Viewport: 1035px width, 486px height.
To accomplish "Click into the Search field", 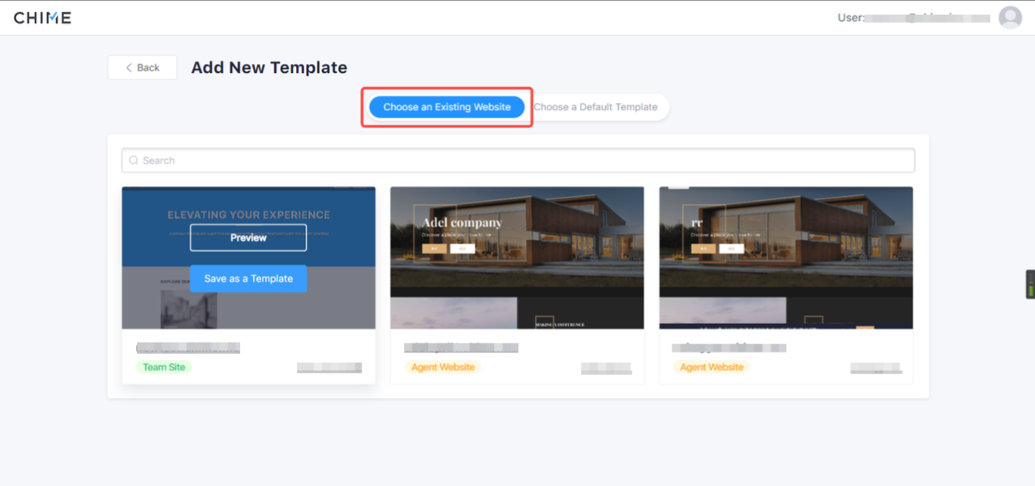I will click(518, 160).
